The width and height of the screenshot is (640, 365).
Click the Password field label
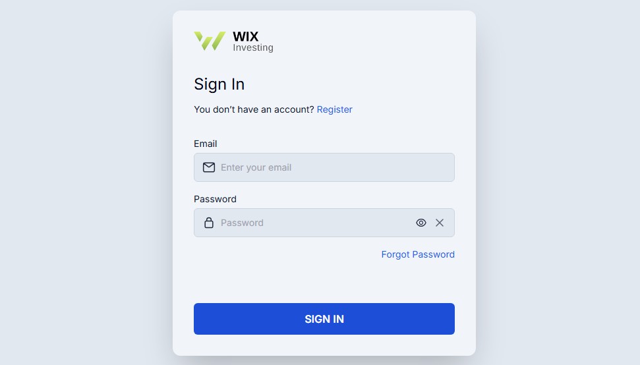215,199
